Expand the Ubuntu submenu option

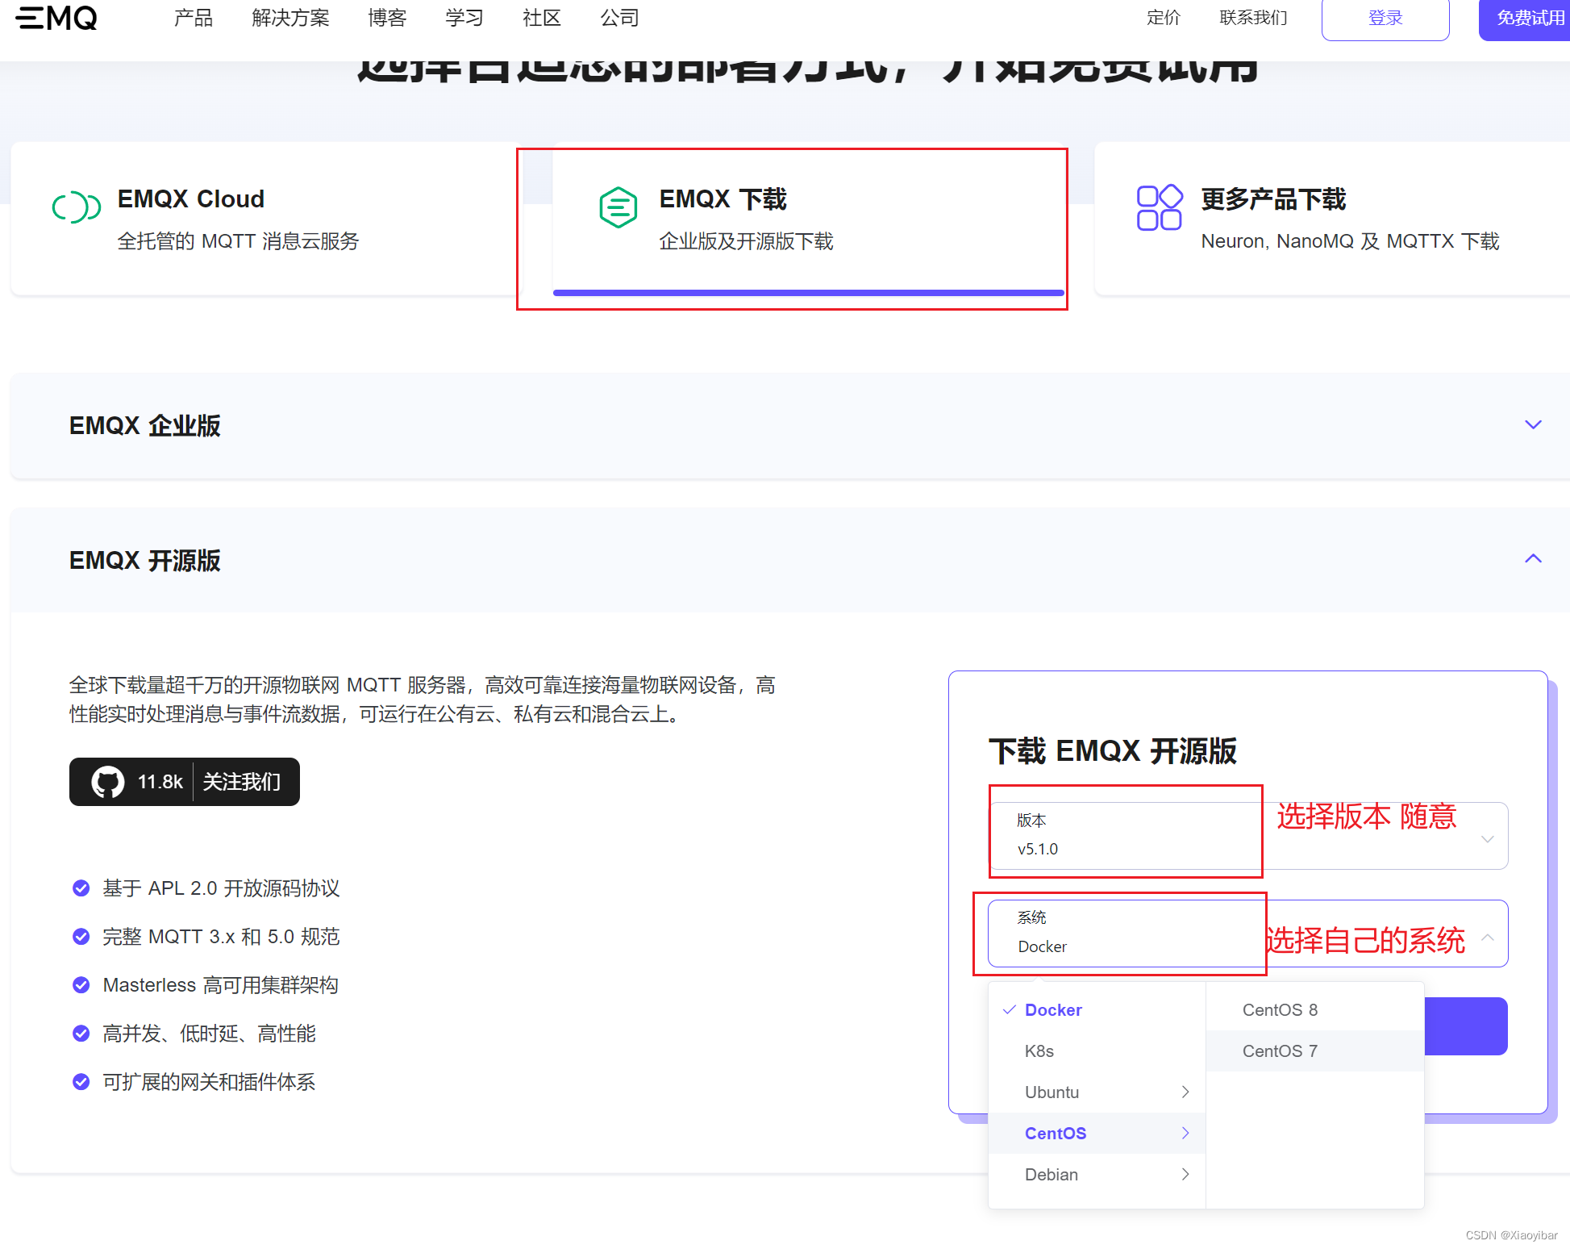click(1096, 1092)
